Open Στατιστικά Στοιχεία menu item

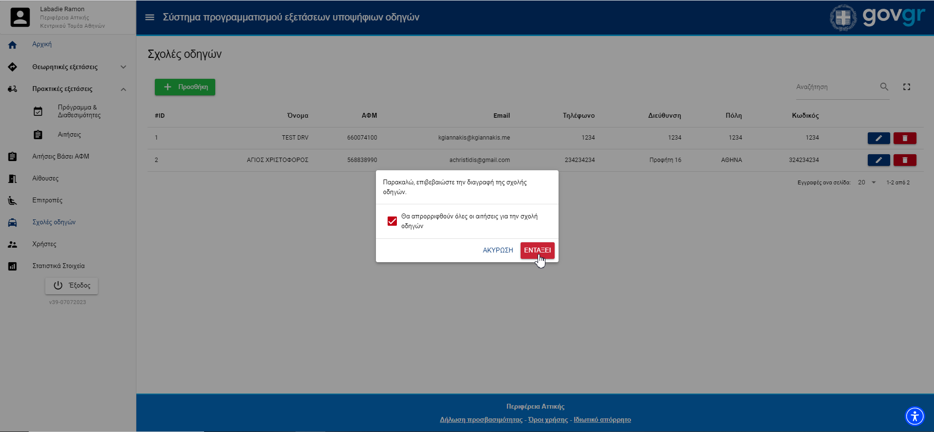pyautogui.click(x=58, y=266)
